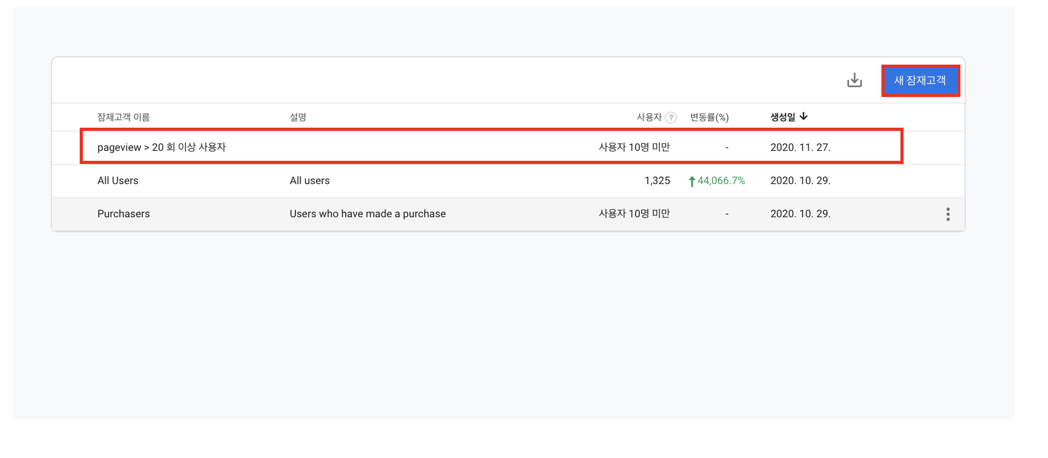Screen dimensions: 1048x458
Task: Click the 1,325 user count
Action: coord(657,181)
